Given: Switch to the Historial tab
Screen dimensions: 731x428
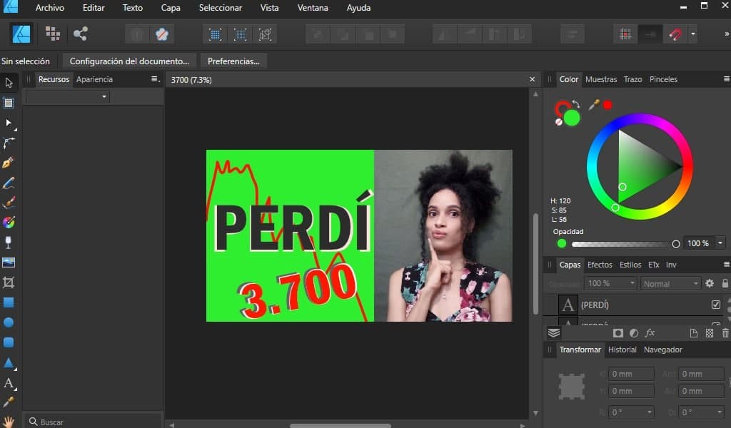Looking at the screenshot, I should pyautogui.click(x=622, y=350).
